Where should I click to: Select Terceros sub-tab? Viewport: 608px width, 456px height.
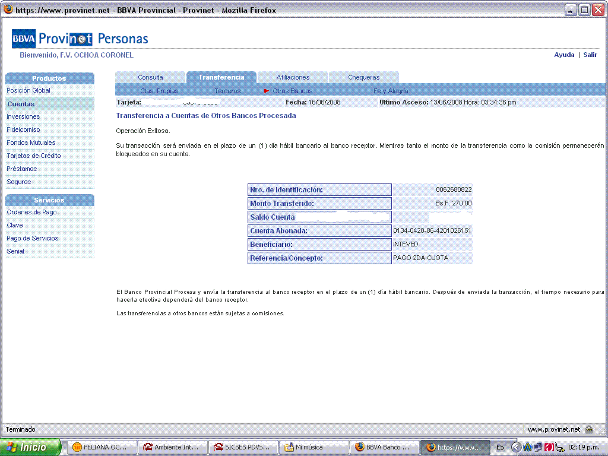click(x=227, y=91)
